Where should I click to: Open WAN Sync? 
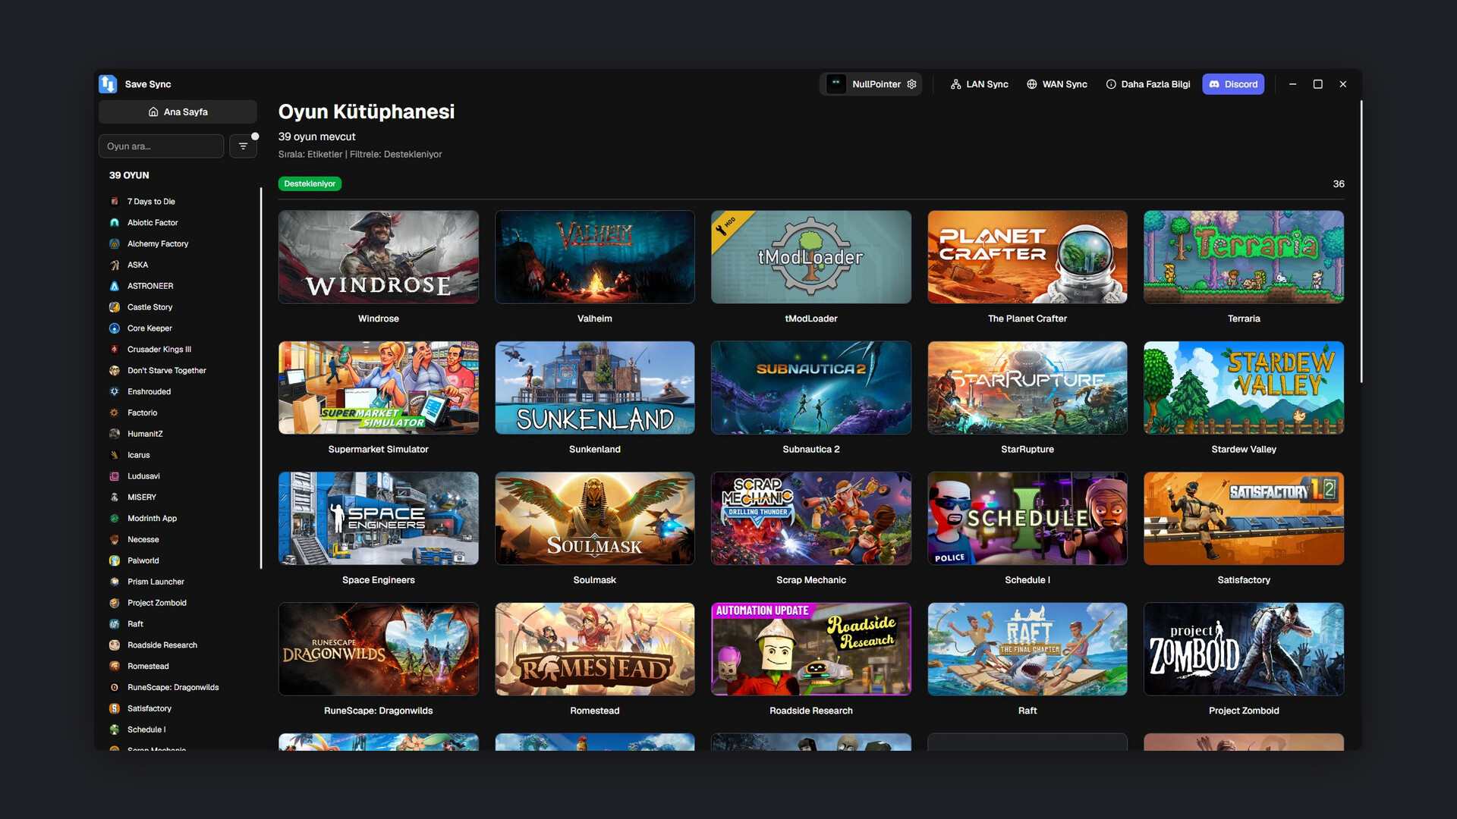pos(1057,84)
